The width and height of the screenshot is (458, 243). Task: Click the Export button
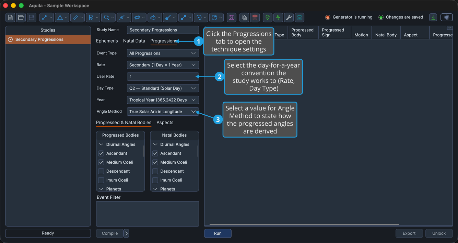(x=409, y=233)
